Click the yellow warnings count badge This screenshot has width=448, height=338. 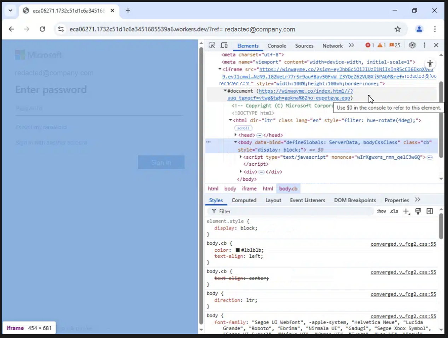tap(382, 45)
